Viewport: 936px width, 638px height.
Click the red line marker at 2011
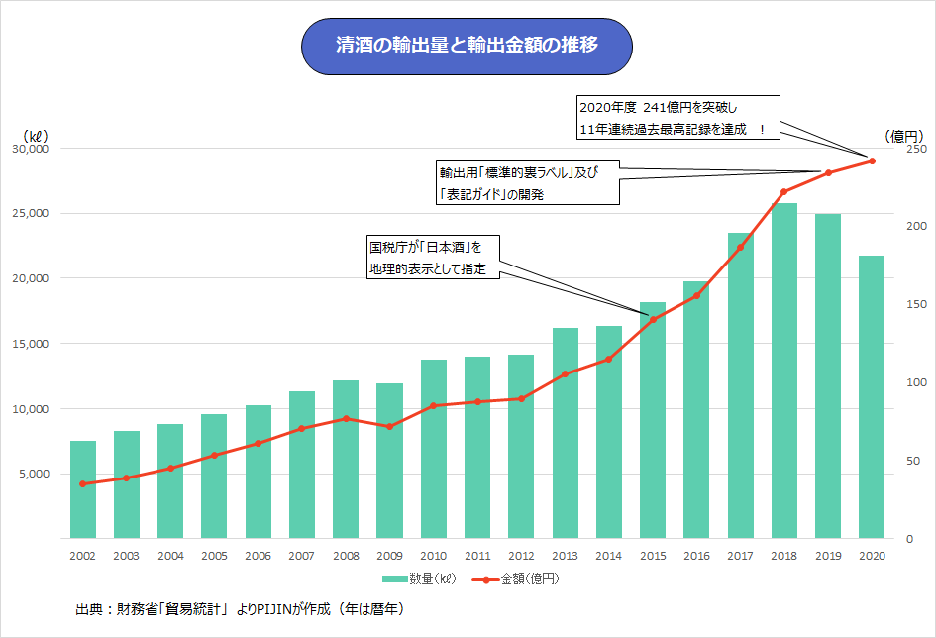point(477,402)
